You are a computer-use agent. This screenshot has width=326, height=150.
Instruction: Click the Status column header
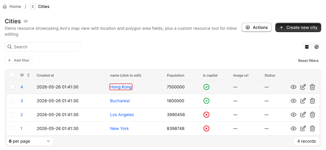tap(270, 75)
